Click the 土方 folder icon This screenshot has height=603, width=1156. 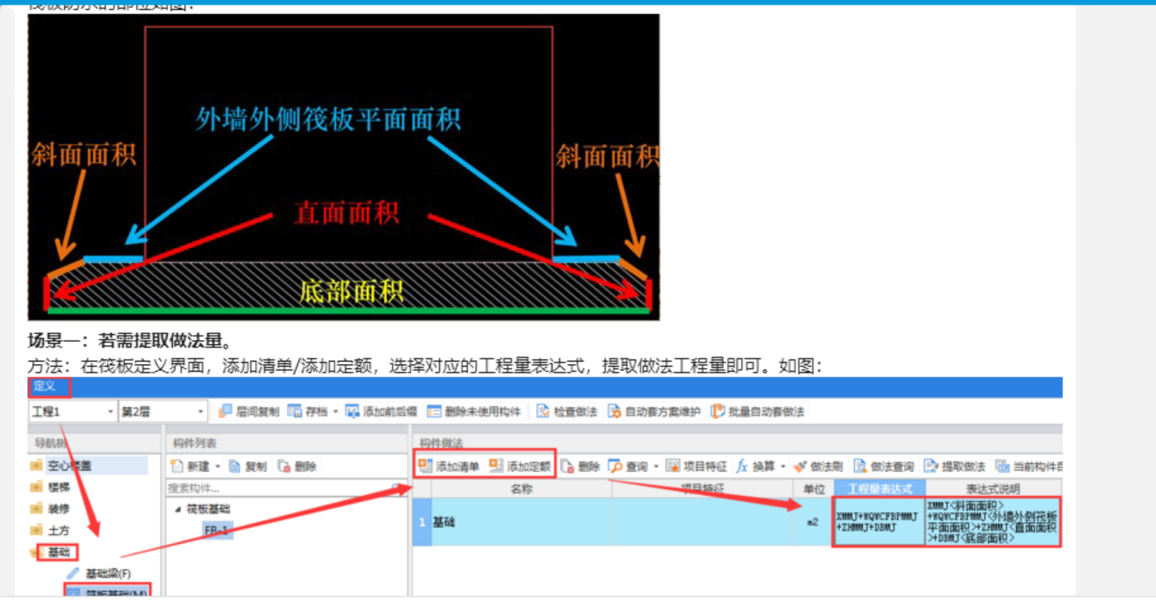[36, 530]
